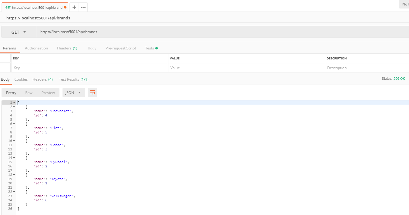Screen dimensions: 409x215
Task: Open the request Headers (1) tab
Action: point(67,48)
